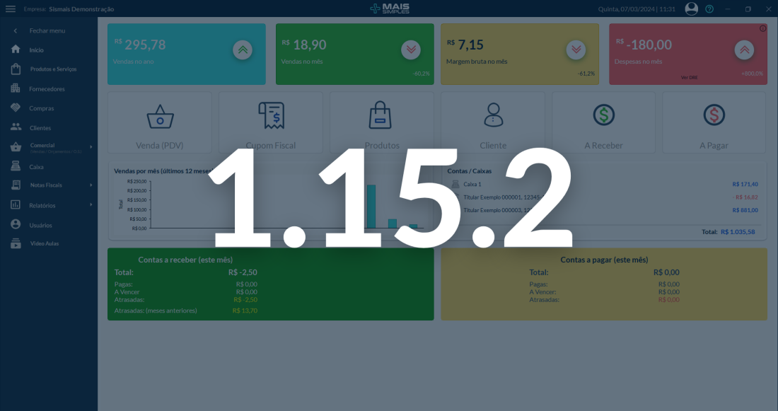Screen dimensions: 778x411
Task: Open the Cupom Fiscal receipt tile
Action: click(271, 122)
